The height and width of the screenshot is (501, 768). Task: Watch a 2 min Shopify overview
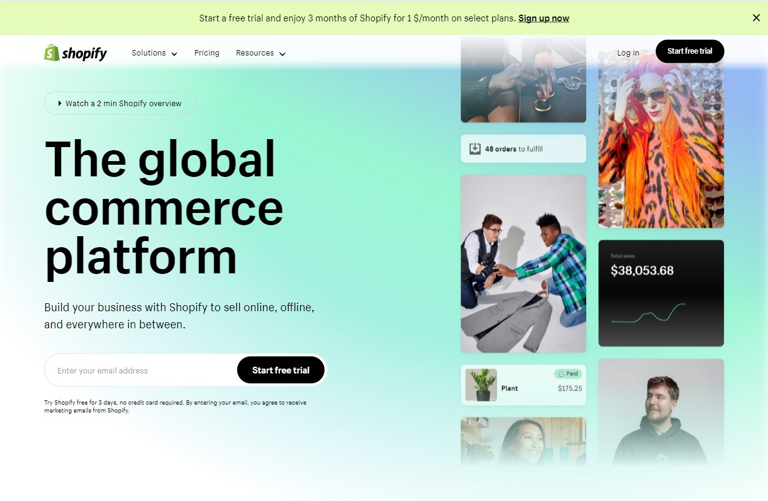click(120, 103)
